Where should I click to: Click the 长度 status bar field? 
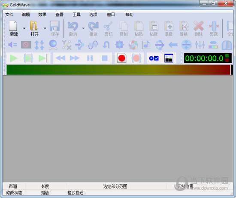46,186
